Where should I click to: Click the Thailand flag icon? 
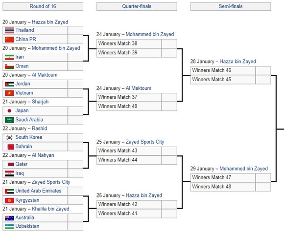point(9,30)
